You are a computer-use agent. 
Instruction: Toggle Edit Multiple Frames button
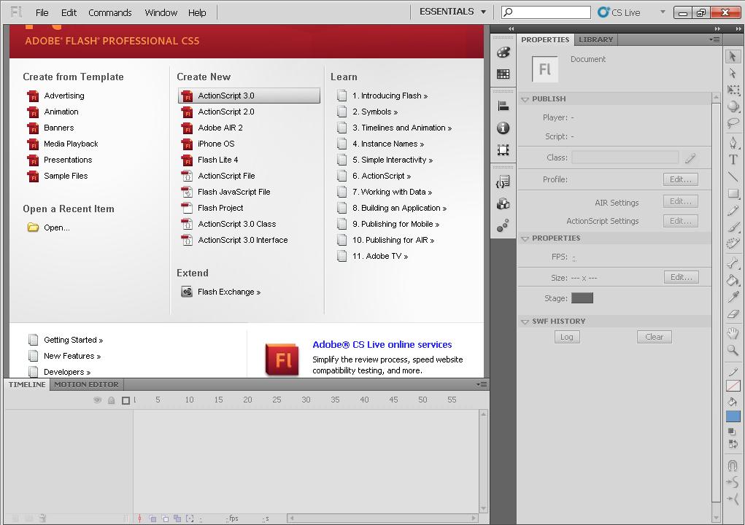177,518
